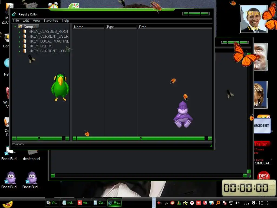277x208 pixels.
Task: Expand the HKEY_CURRENT_USER key
Action: pyautogui.click(x=19, y=37)
